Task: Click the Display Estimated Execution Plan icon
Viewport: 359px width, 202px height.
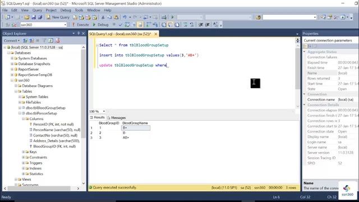Action: (127, 25)
